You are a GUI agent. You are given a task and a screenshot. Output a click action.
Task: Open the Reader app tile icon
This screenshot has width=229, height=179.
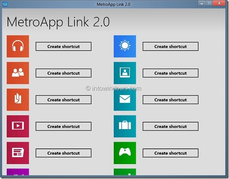point(18,100)
